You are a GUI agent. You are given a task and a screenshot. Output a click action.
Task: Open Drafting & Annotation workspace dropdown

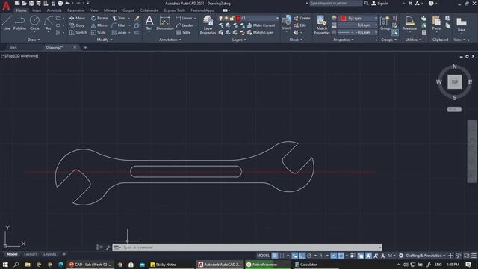425,256
